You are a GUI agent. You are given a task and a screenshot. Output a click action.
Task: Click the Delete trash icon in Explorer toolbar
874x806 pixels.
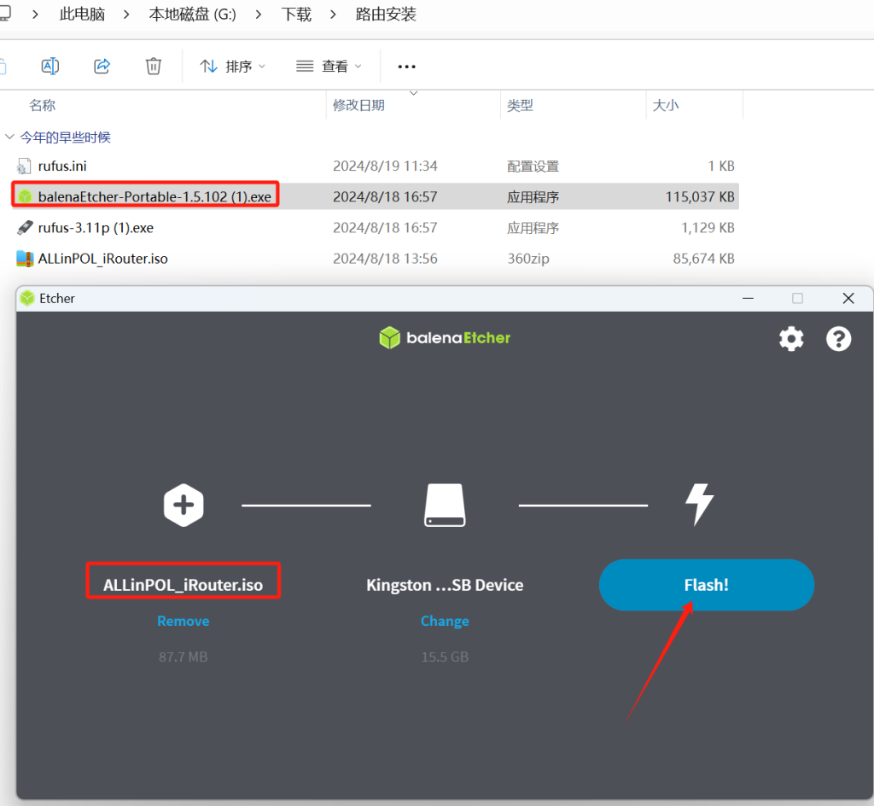click(154, 67)
